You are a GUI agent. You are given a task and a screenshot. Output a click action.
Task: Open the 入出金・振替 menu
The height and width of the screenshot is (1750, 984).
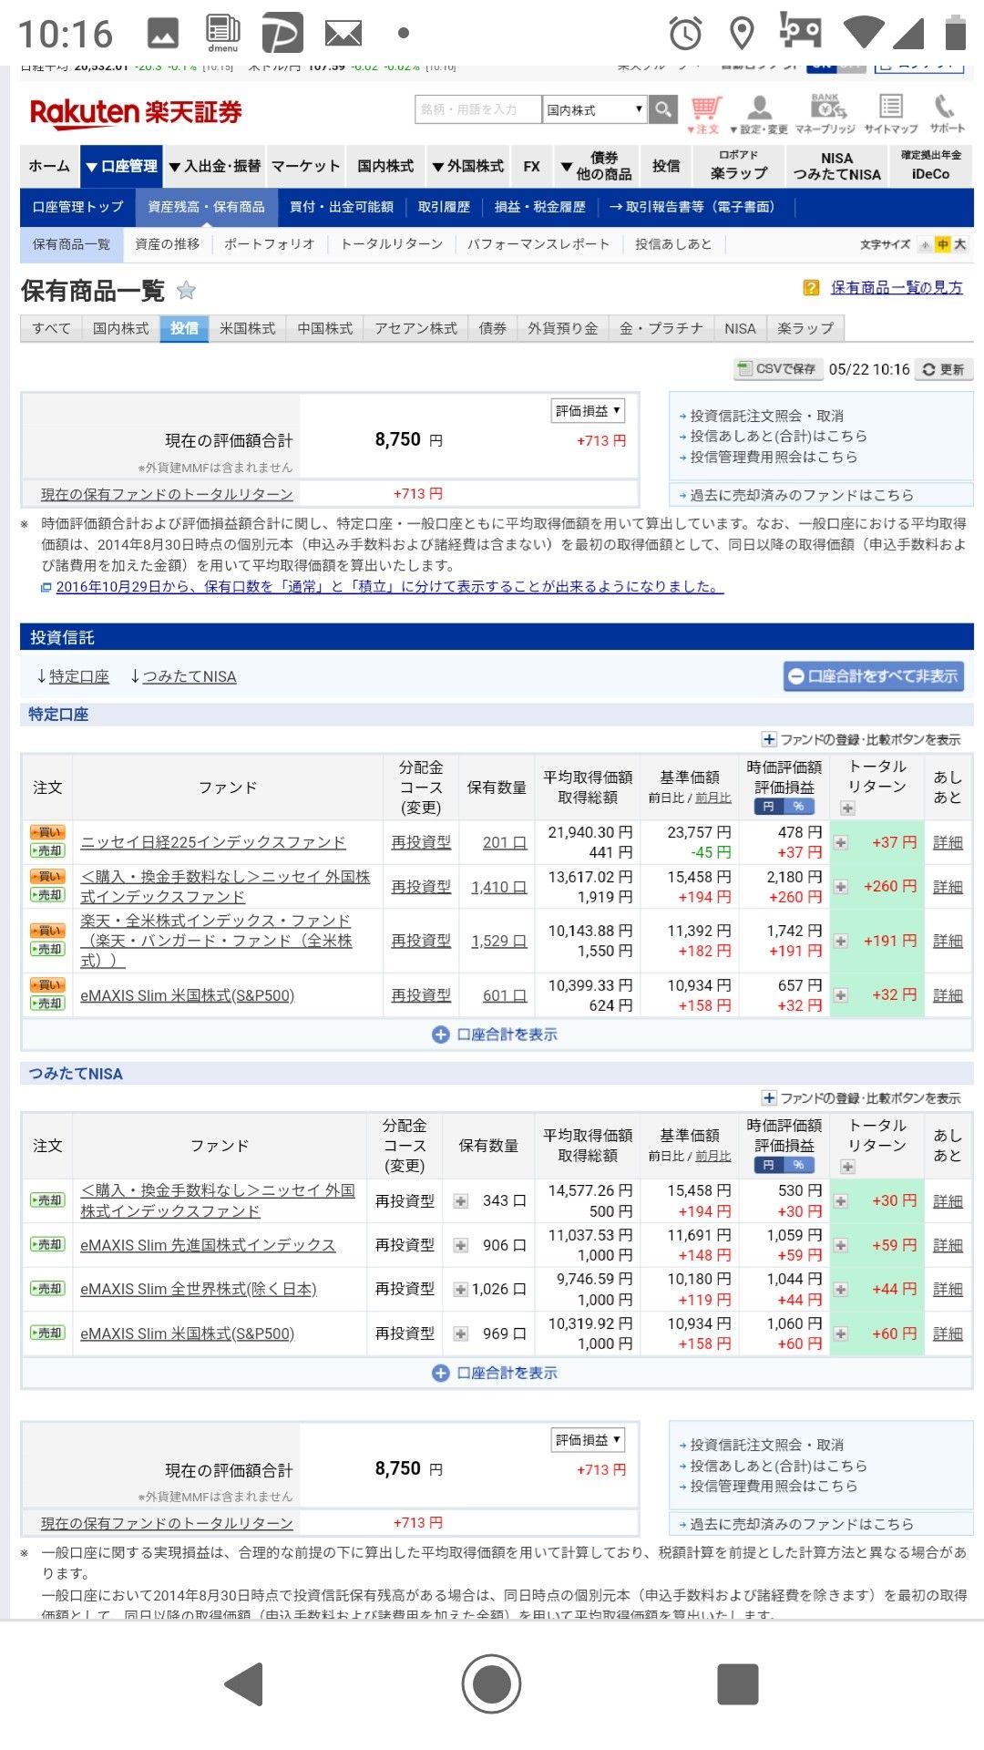pos(215,166)
